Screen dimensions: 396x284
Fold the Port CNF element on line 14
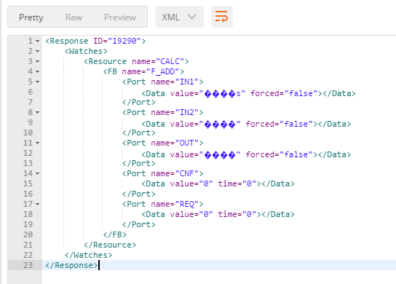point(37,173)
